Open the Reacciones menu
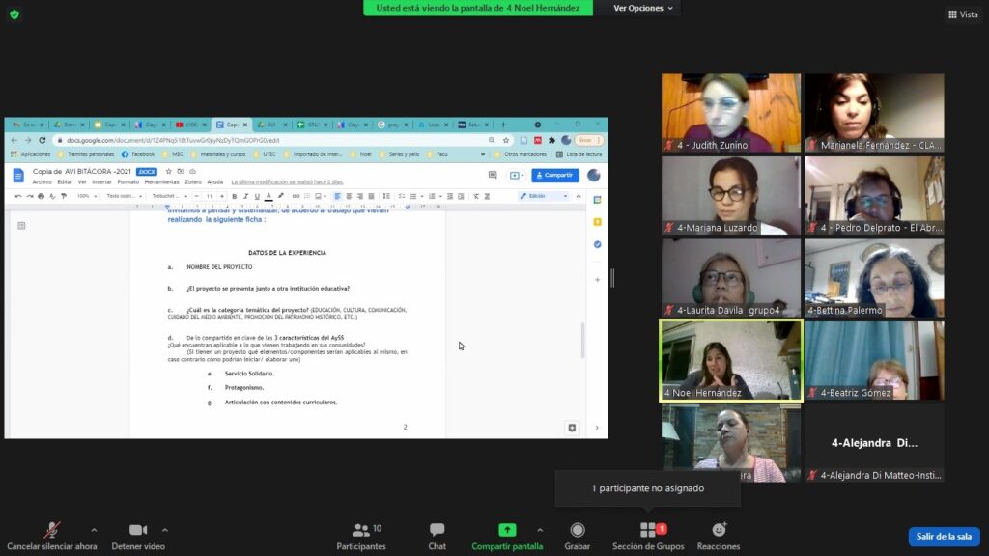 (x=719, y=536)
